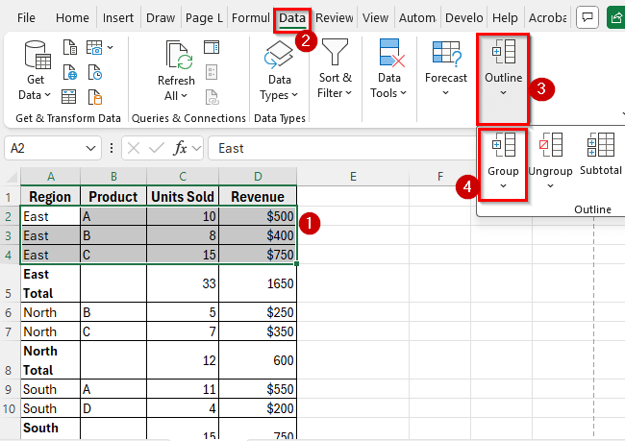This screenshot has width=625, height=441.
Task: Click the Workbook Links icon
Action: 212,97
